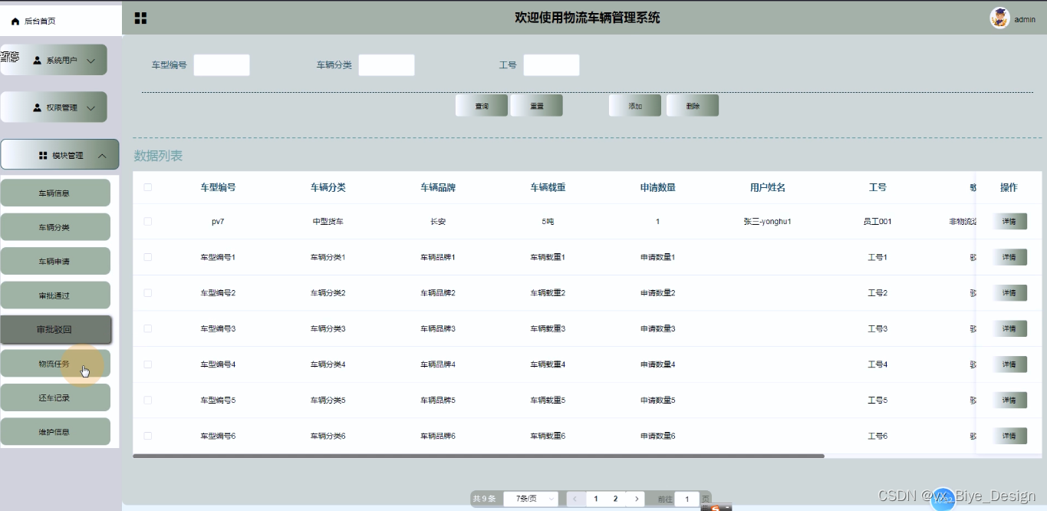Viewport: 1047px width, 511px height.
Task: Focus the 工号 search field
Action: click(551, 65)
